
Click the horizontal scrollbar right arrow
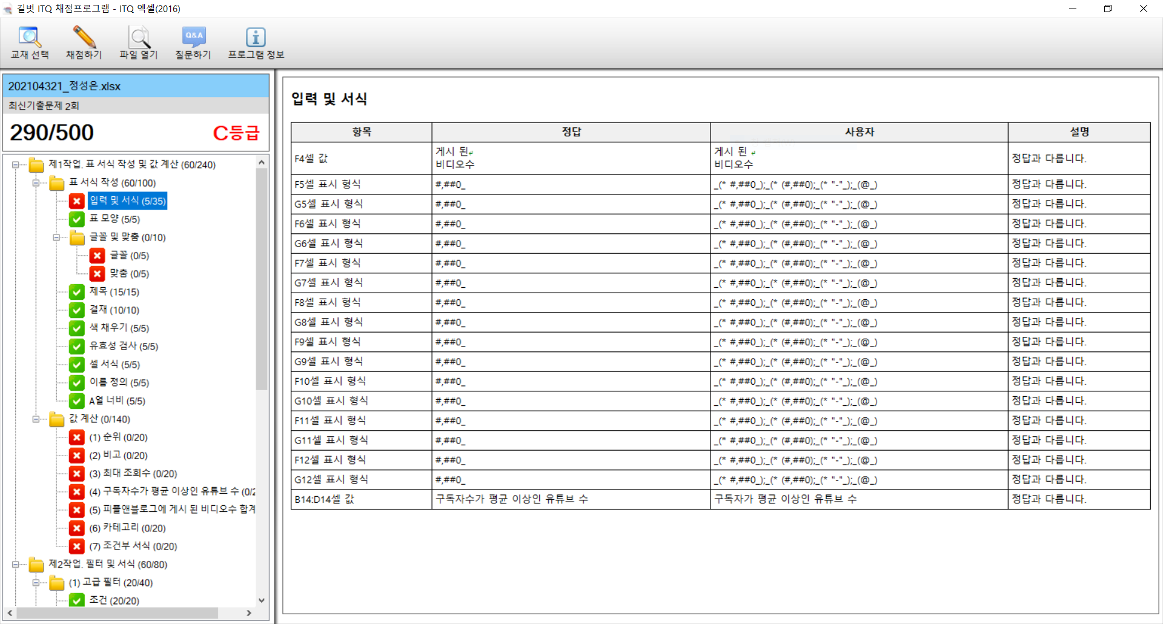point(249,613)
